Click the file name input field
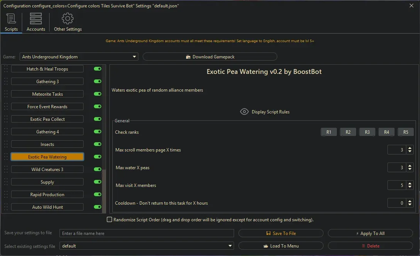The height and width of the screenshot is (256, 420). point(146,233)
